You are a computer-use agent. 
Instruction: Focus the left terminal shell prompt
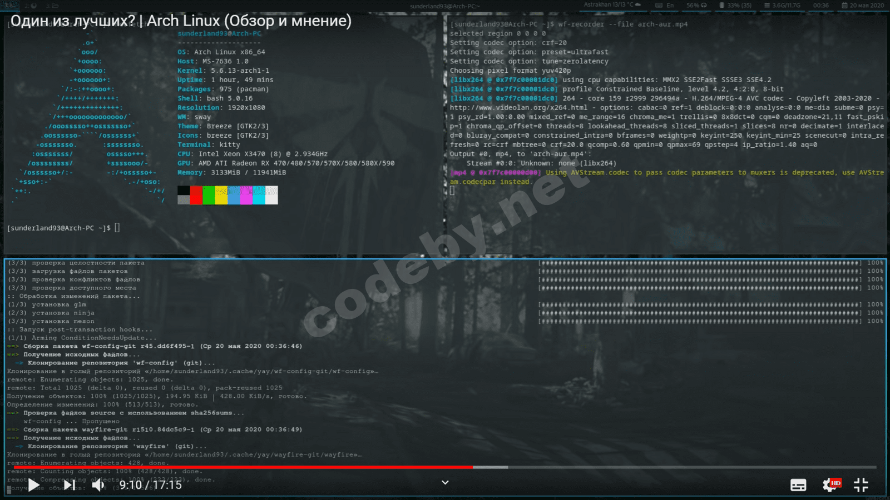(63, 228)
